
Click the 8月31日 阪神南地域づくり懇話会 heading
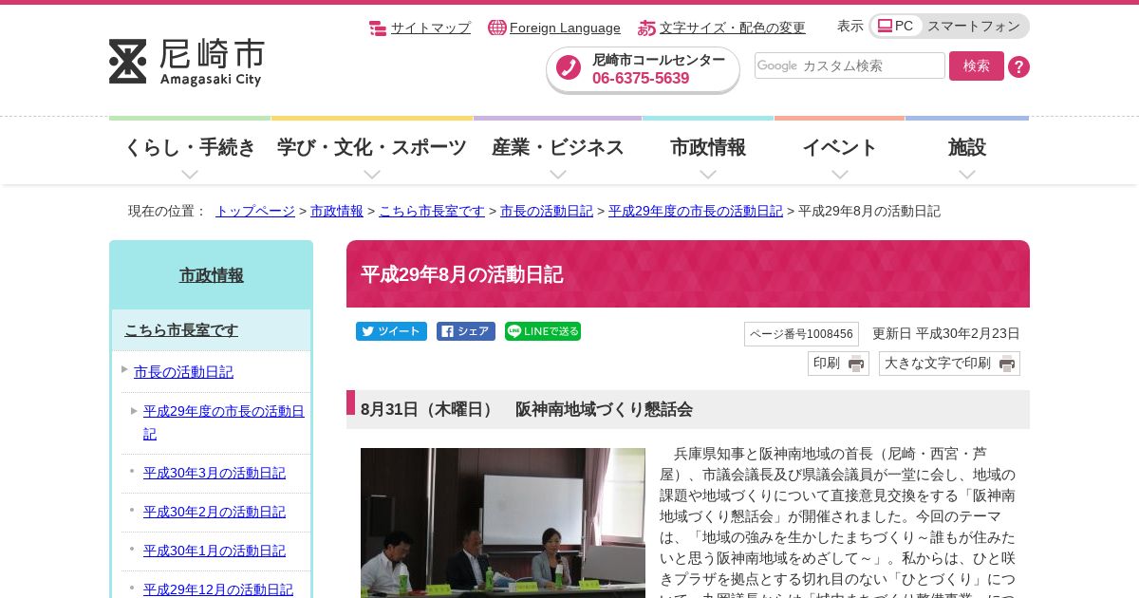click(688, 409)
